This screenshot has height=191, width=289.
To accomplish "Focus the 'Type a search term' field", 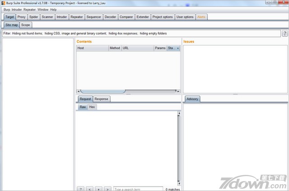I will tap(138, 189).
